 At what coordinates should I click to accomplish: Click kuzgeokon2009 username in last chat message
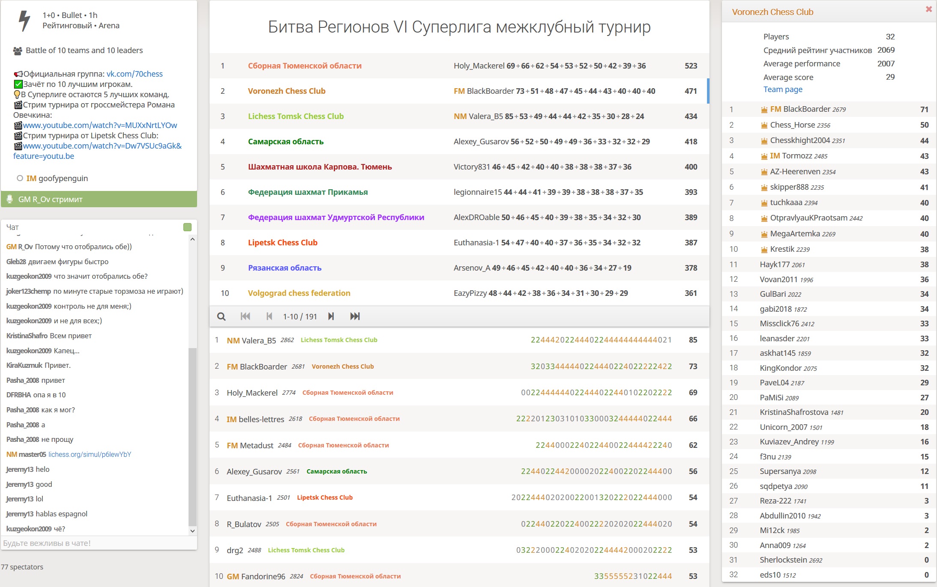coord(29,529)
